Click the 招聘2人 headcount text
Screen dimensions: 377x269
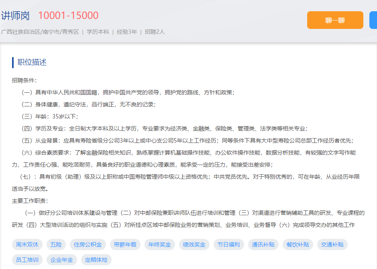coord(155,32)
